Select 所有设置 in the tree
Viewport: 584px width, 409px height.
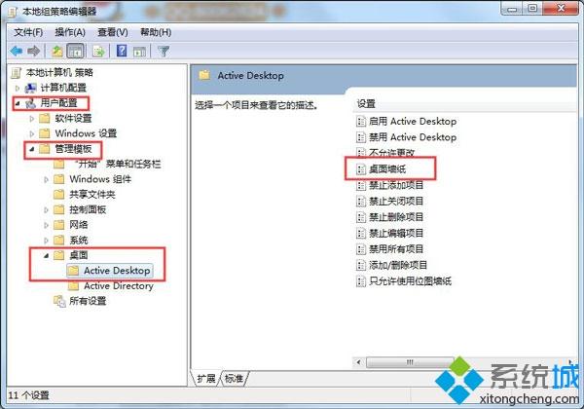click(80, 301)
